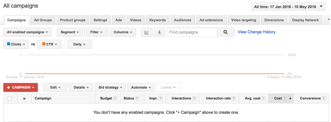Sort by Interaction rate column header

click(218, 98)
